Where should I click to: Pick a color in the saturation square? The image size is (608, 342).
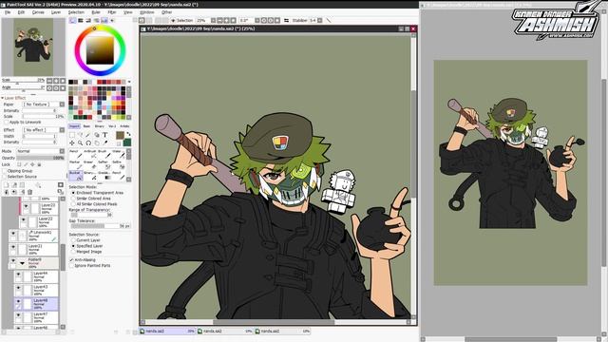(100, 50)
